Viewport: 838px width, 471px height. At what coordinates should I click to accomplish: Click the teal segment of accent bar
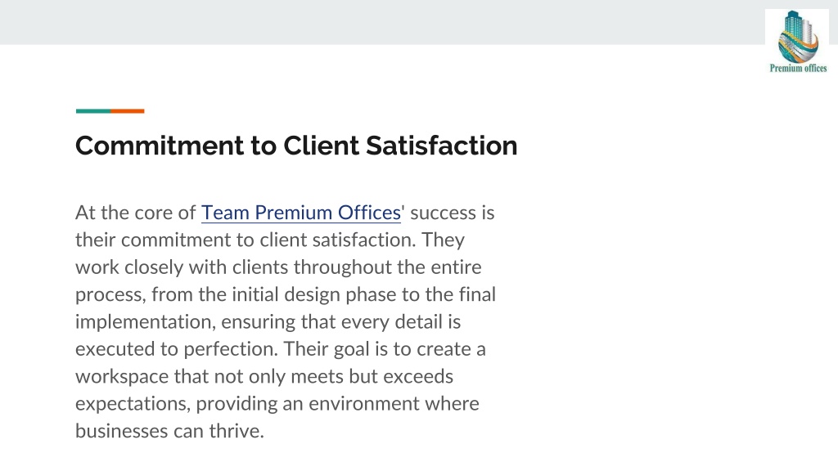pyautogui.click(x=93, y=111)
